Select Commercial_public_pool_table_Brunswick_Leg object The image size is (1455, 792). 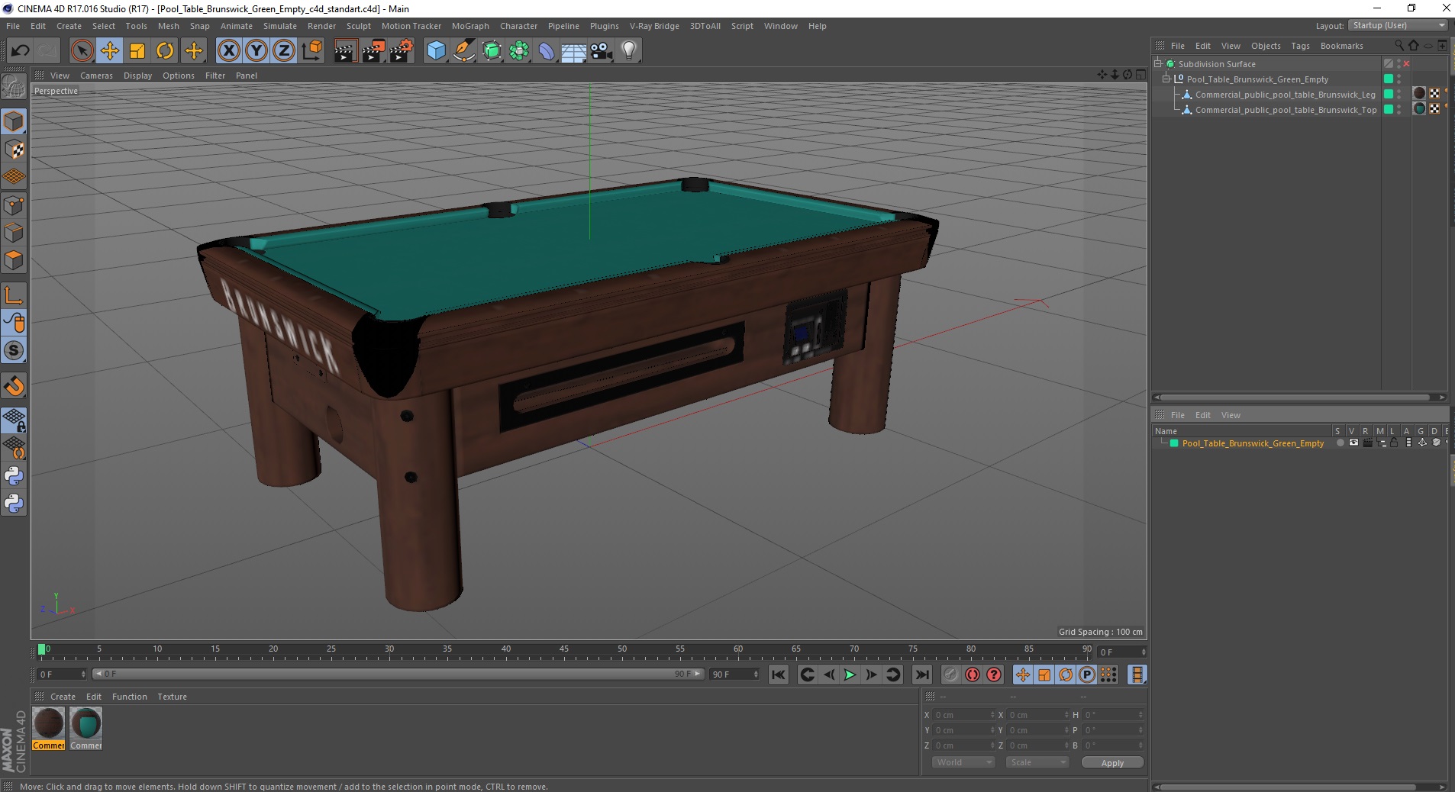click(1285, 95)
